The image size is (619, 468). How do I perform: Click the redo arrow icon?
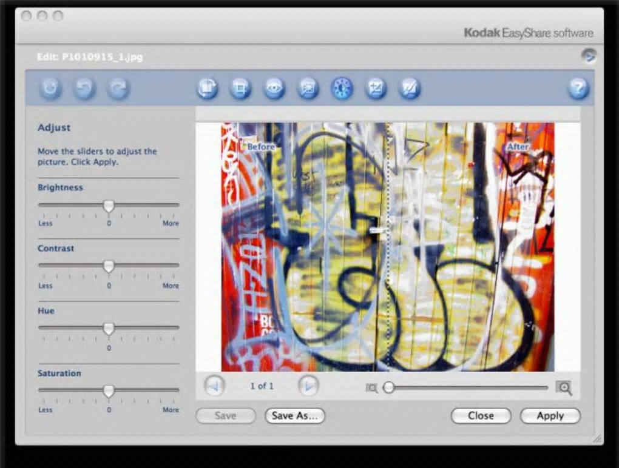tap(118, 87)
